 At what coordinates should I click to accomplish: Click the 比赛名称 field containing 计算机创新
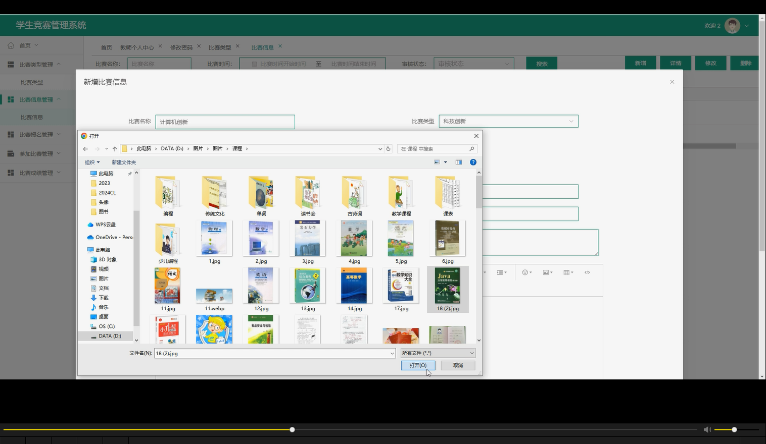(225, 122)
